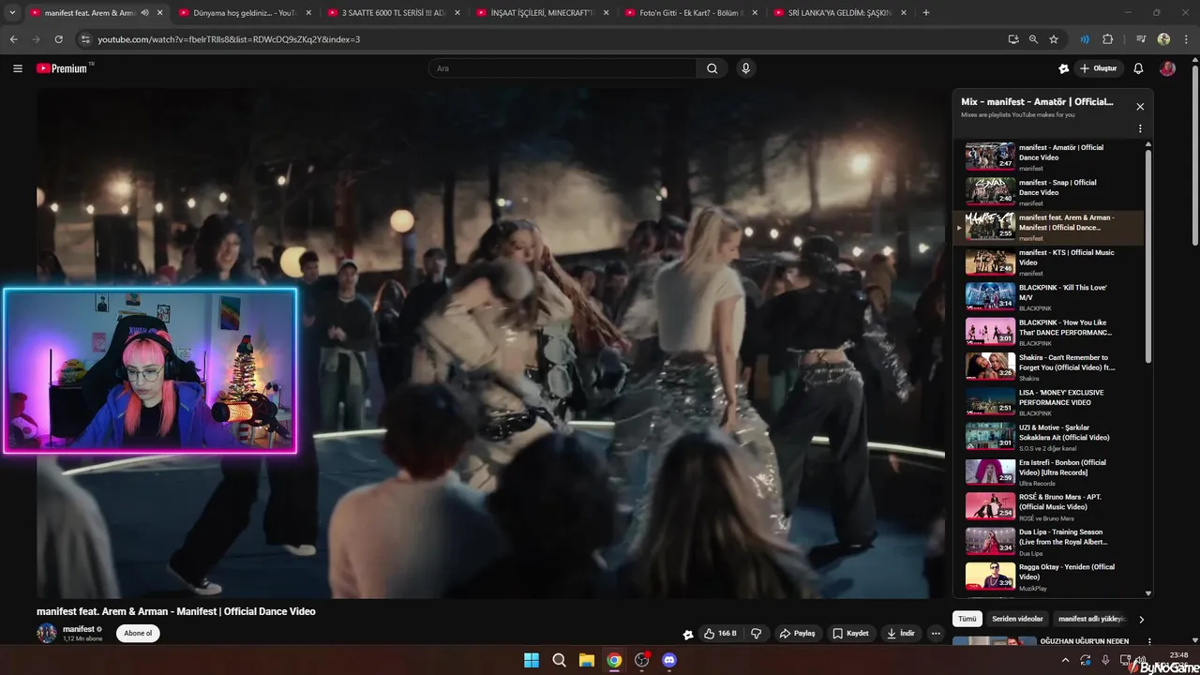Open the YouTube hamburger guide menu
The width and height of the screenshot is (1200, 675).
18,68
